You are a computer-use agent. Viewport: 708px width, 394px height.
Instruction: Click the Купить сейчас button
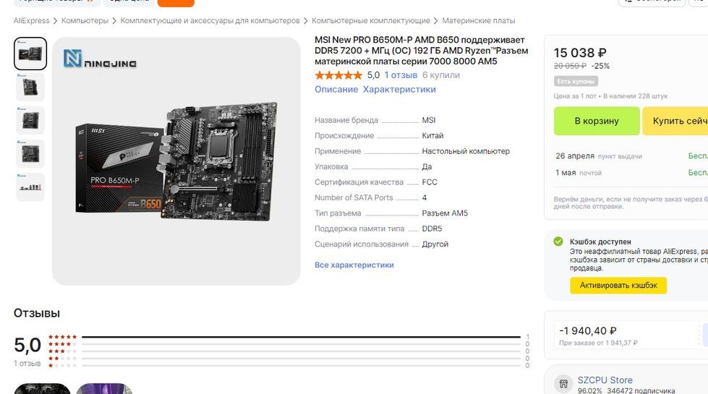pyautogui.click(x=675, y=121)
